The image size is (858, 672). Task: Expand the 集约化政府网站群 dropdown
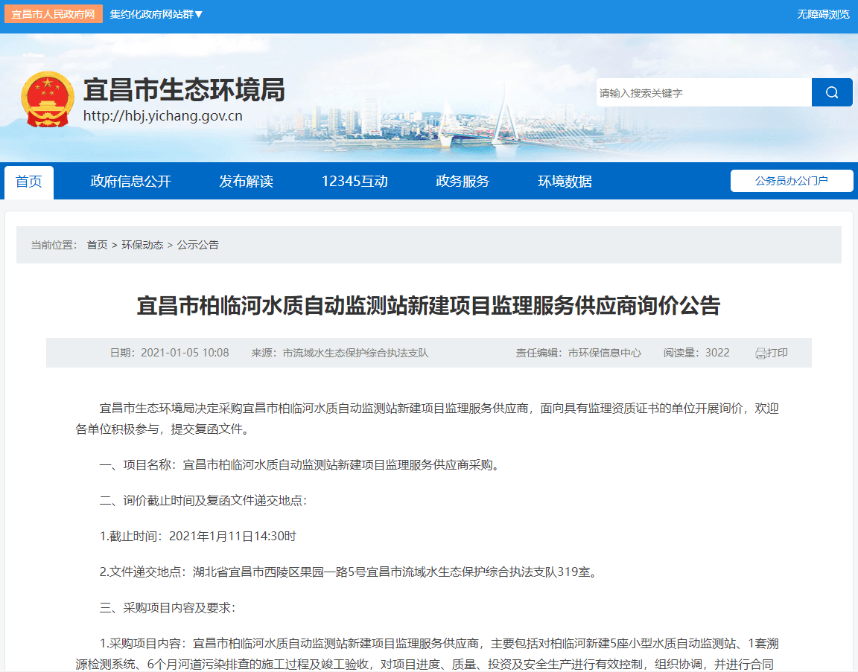(156, 14)
